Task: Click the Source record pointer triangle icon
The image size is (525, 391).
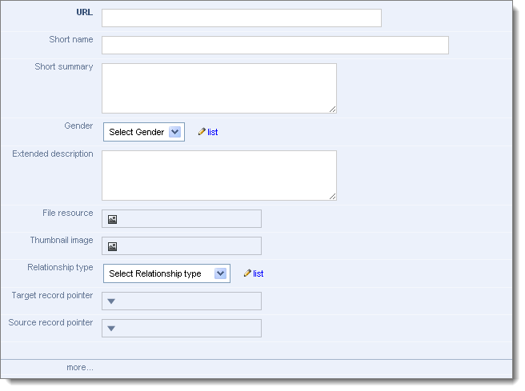Action: click(x=111, y=329)
